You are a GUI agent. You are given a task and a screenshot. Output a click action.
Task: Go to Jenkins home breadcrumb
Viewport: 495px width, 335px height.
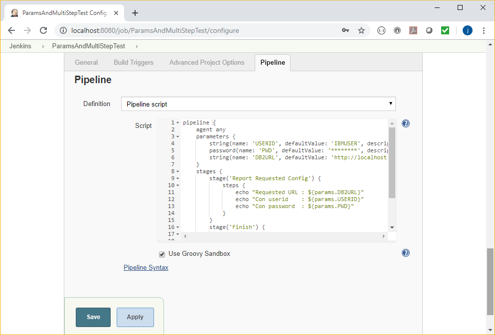[20, 46]
